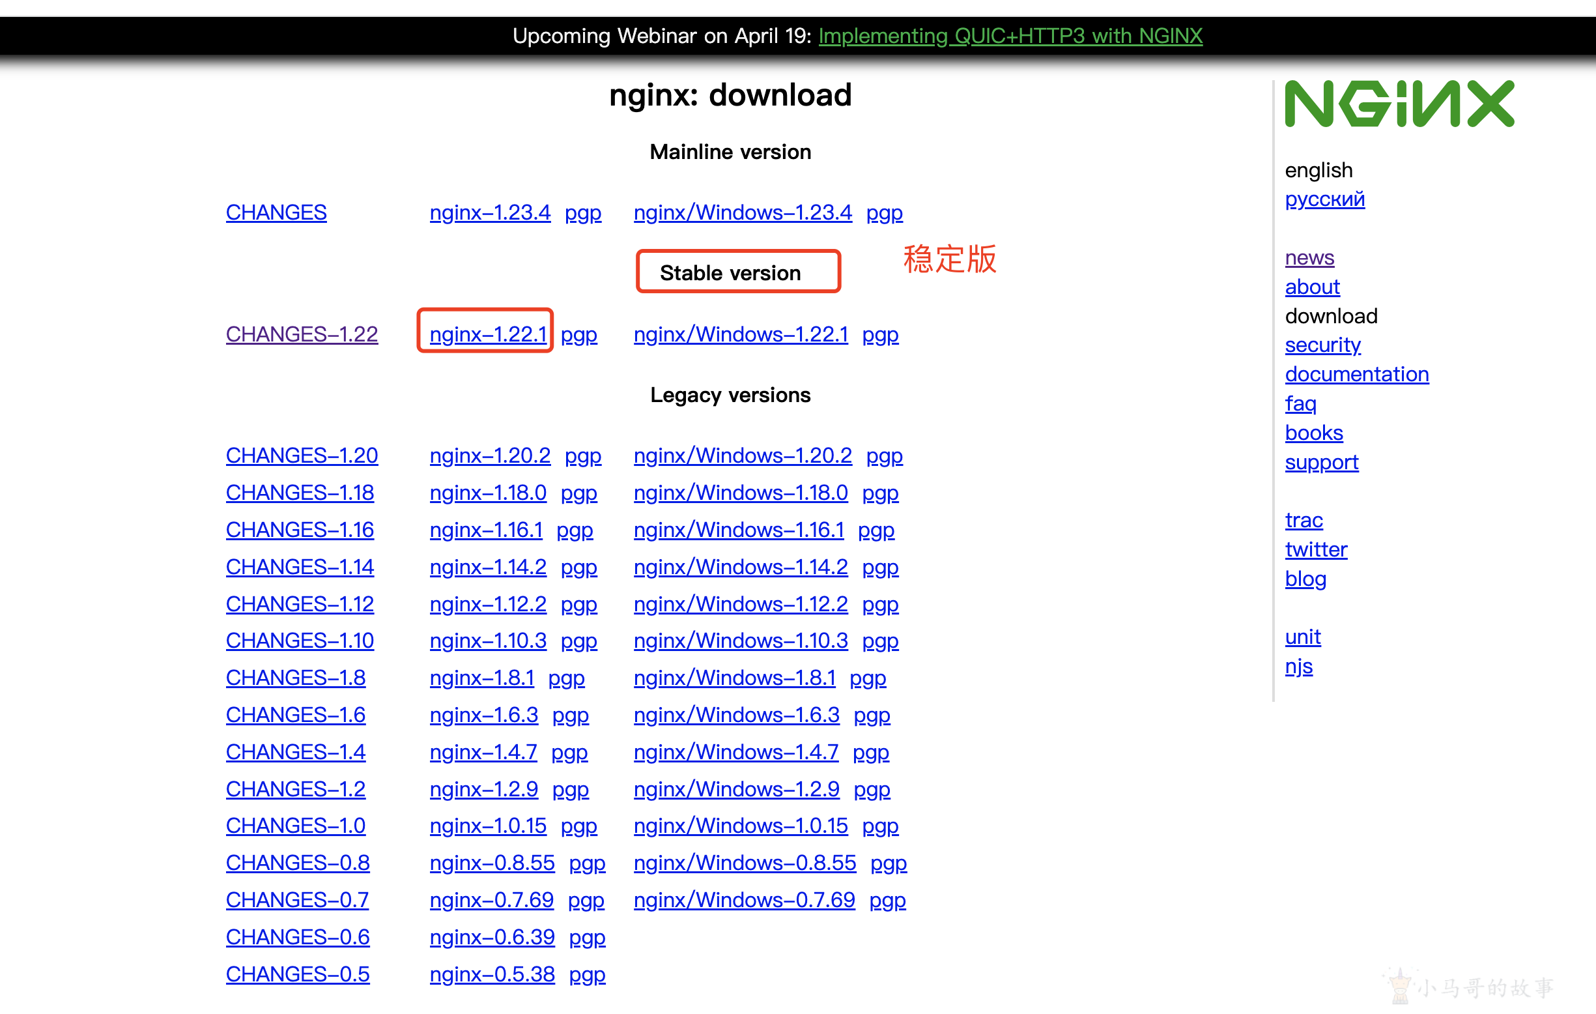Download nginx/Windows-1.22.1

click(740, 334)
